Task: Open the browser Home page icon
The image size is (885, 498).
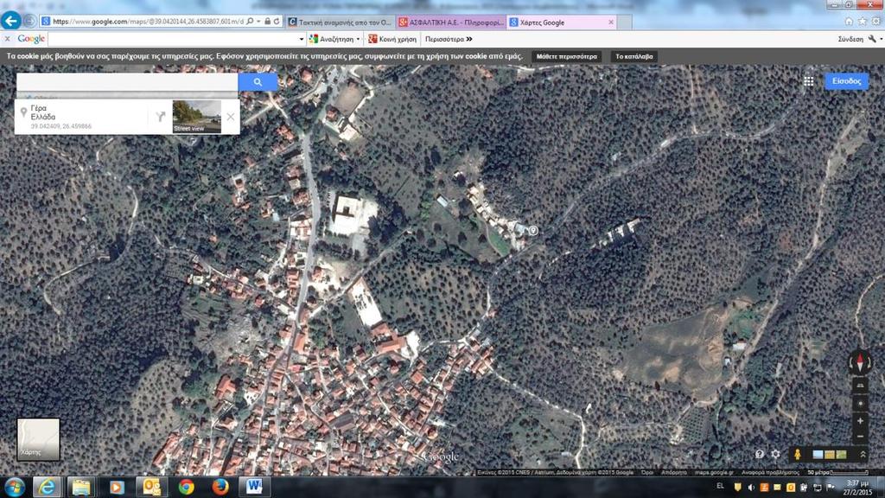Action: point(849,22)
